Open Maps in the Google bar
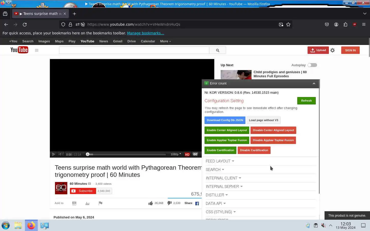The height and width of the screenshot is (231, 370). click(x=59, y=41)
